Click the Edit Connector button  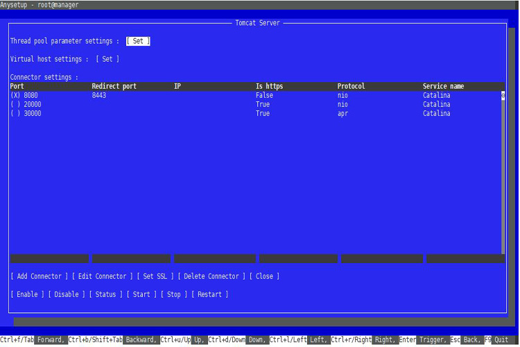pyautogui.click(x=102, y=276)
